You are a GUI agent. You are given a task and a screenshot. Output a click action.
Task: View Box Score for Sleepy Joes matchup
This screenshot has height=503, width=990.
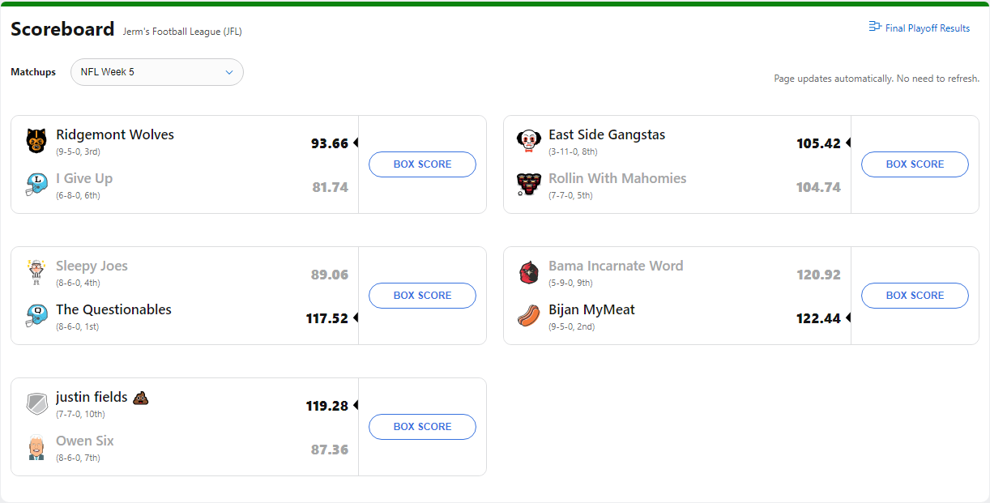(422, 296)
